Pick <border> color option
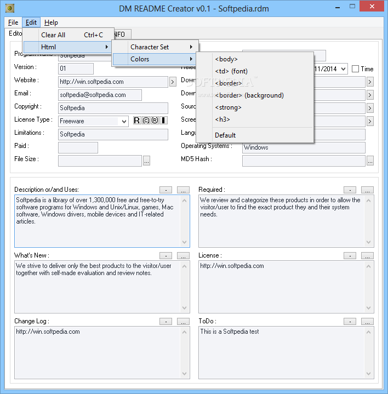The height and width of the screenshot is (394, 388). 255,83
